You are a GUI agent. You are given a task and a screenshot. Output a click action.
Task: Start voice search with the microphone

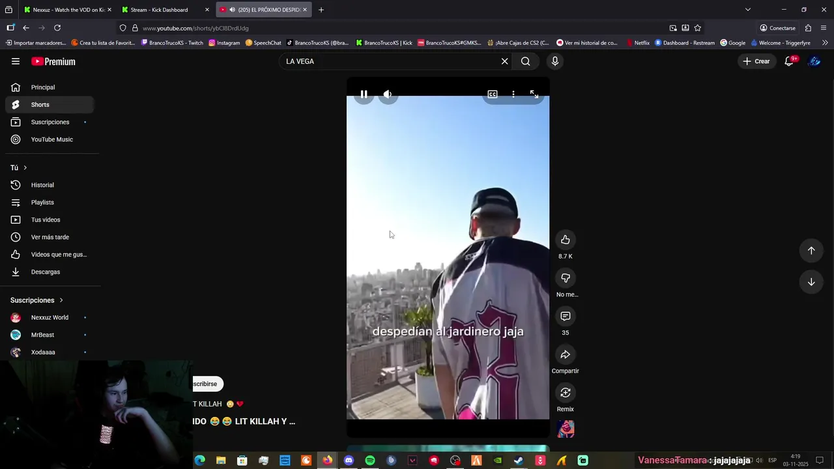(555, 61)
